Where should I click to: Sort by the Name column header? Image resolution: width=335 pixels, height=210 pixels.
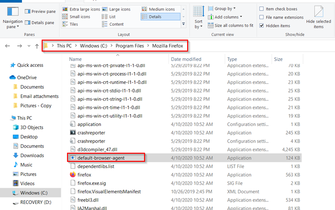point(76,59)
